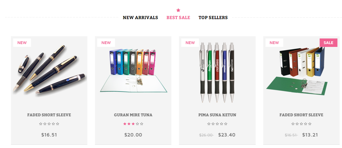View the colorful binders product image

pos(133,71)
